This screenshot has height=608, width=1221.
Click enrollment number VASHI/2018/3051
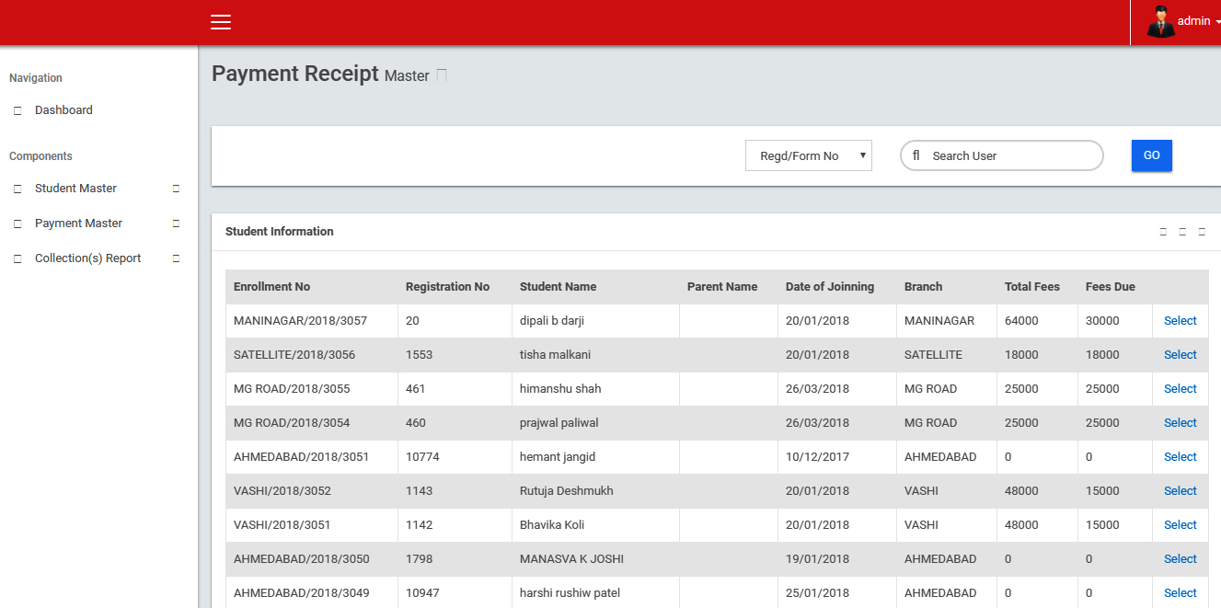282,525
